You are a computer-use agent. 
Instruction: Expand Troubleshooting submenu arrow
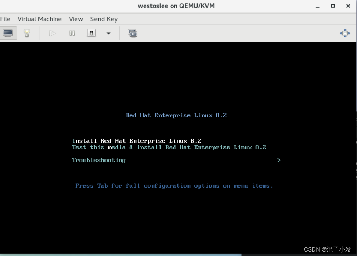point(279,160)
